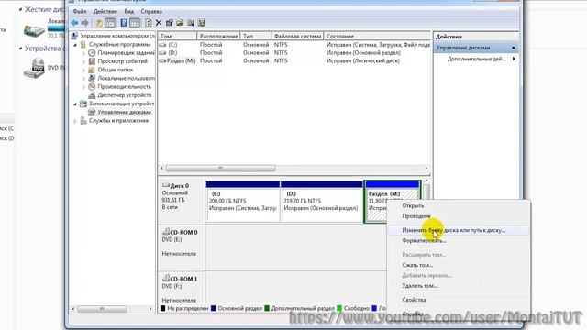Click the Back arrow toolbar icon
This screenshot has height=330, width=587.
[74, 23]
